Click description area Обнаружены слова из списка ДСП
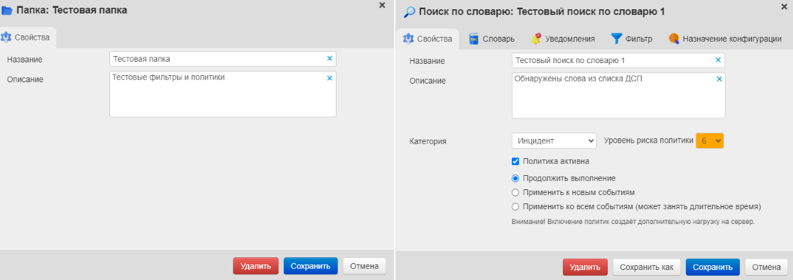Screen dimensions: 793x280 (618, 96)
